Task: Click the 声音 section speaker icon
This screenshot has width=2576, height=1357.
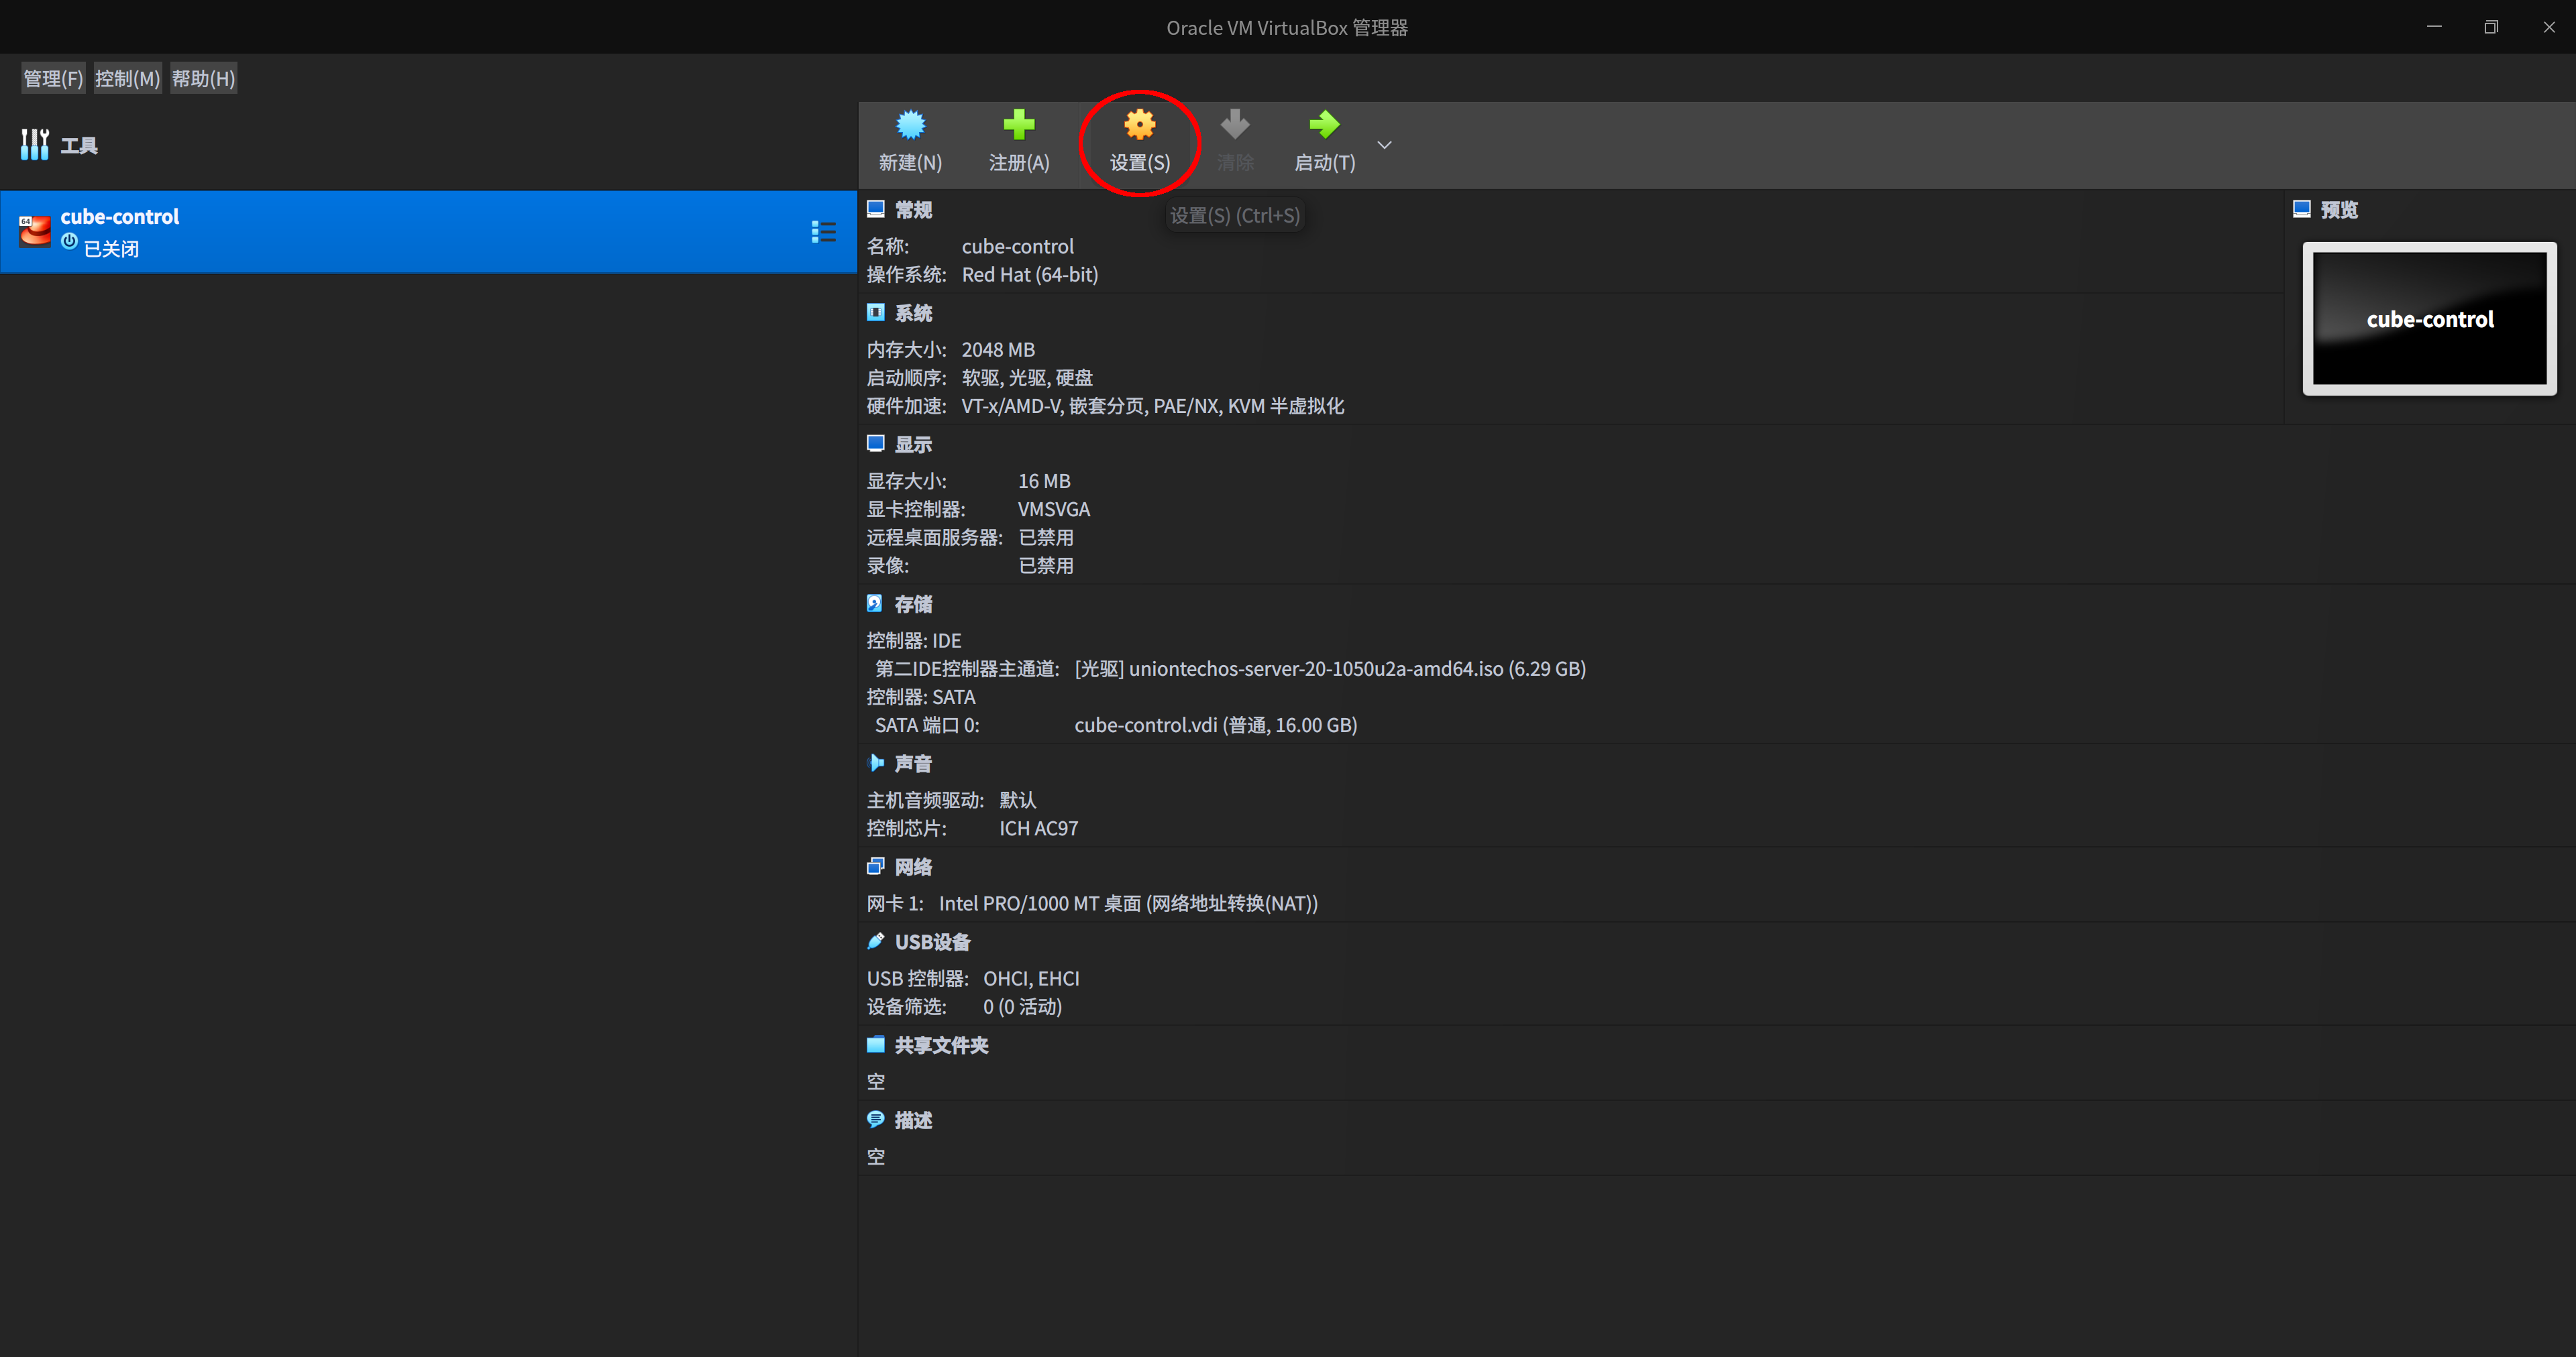Action: [876, 762]
